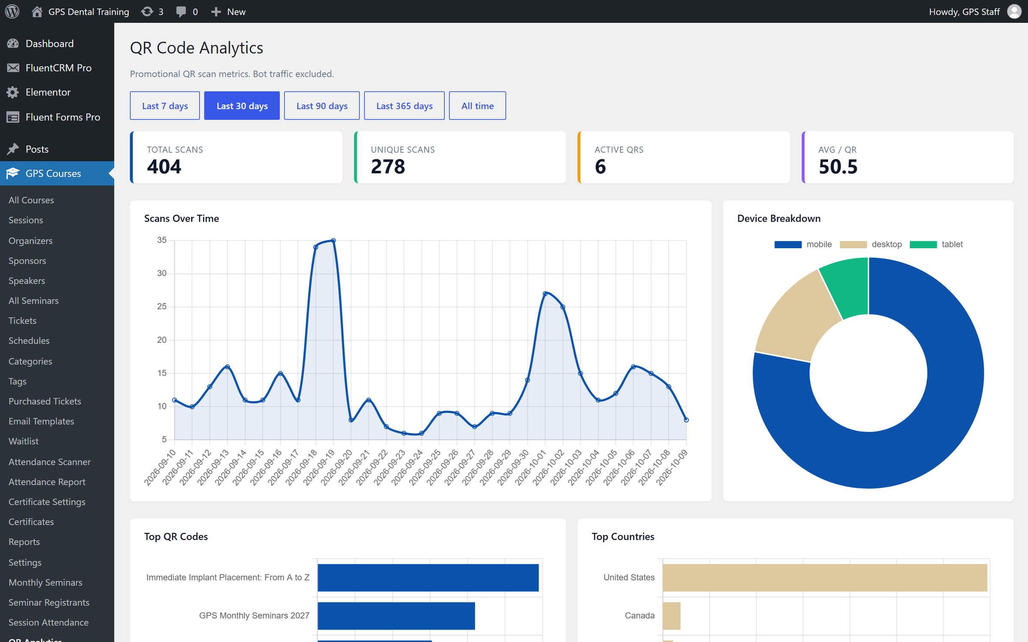The height and width of the screenshot is (642, 1028).
Task: Click the Dashboard gauge icon
Action: [13, 44]
